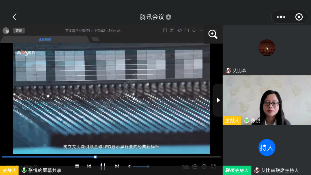Open the player settings gear
The image size is (311, 175).
pos(204,166)
